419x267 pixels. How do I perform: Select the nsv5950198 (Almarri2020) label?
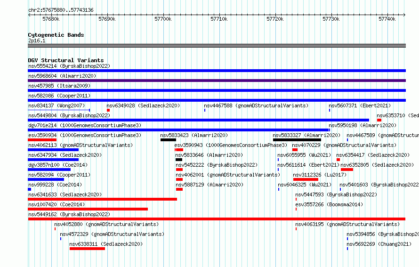(x=363, y=125)
